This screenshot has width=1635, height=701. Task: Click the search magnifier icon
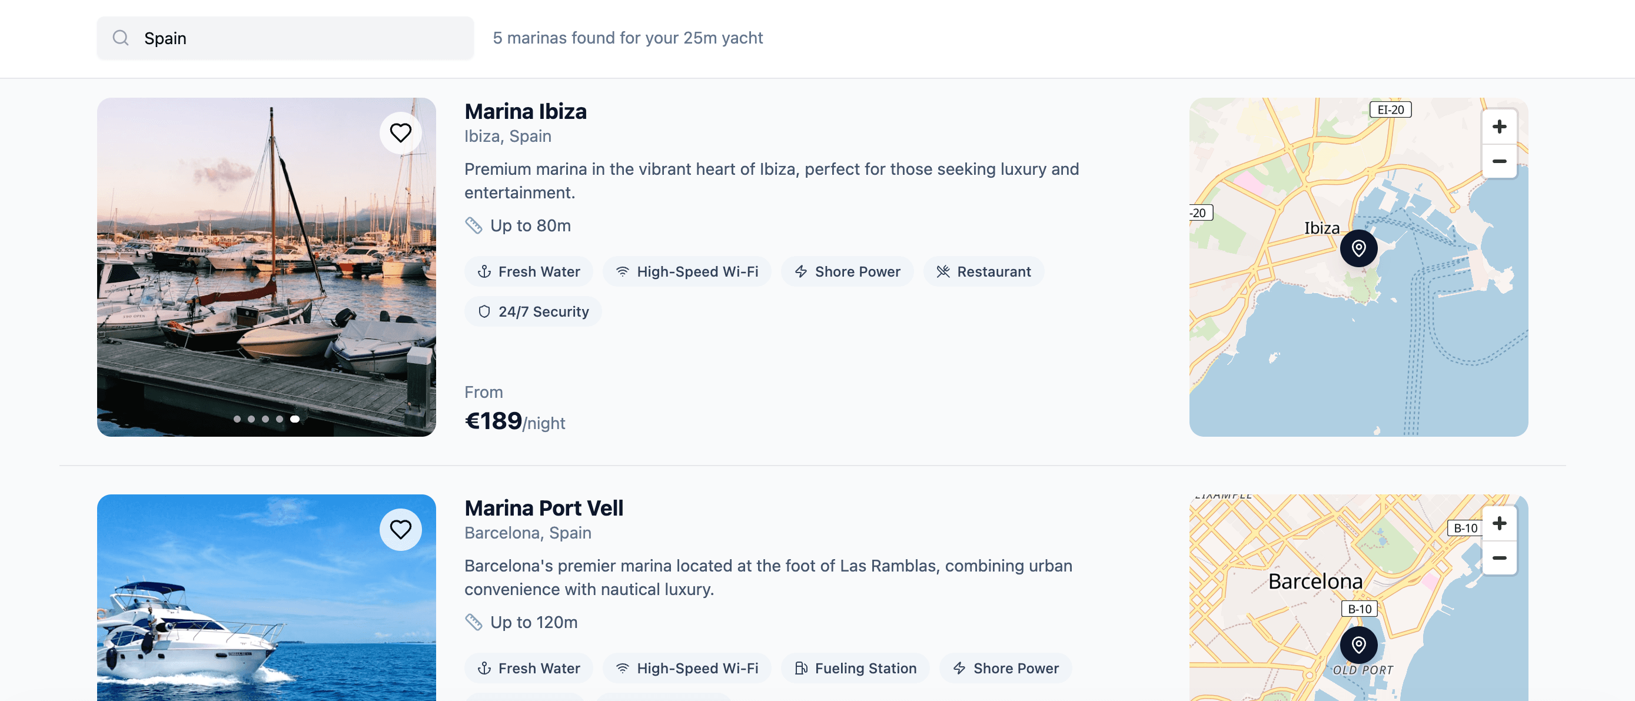tap(121, 38)
